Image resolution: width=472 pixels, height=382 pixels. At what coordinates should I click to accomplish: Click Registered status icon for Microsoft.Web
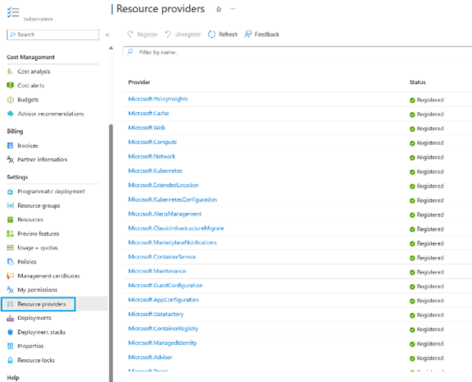point(412,129)
